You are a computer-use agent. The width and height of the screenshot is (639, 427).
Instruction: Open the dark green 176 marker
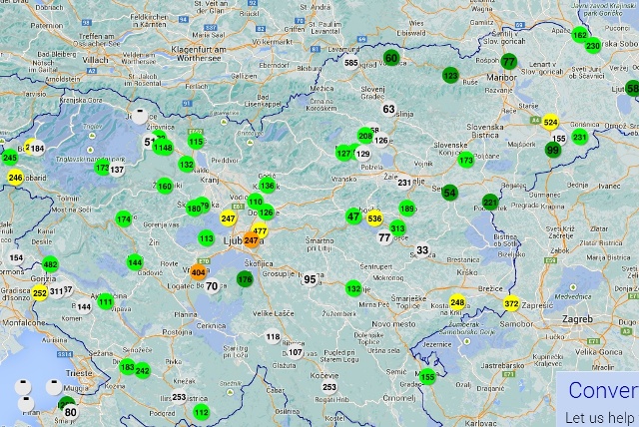[x=245, y=280]
